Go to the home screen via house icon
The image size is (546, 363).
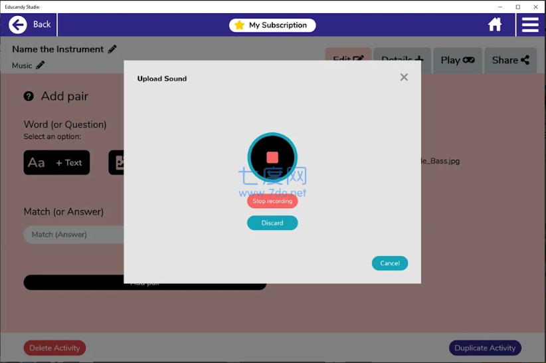pos(494,25)
